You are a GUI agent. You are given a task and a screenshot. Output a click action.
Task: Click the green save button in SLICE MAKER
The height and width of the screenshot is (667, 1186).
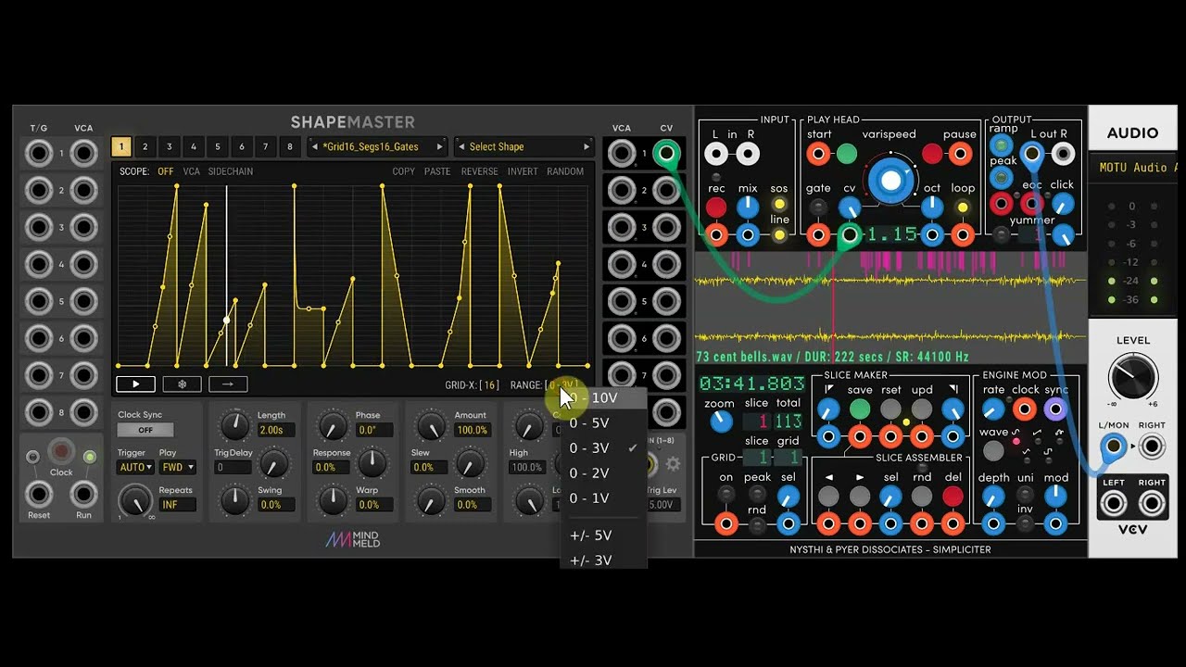point(860,409)
